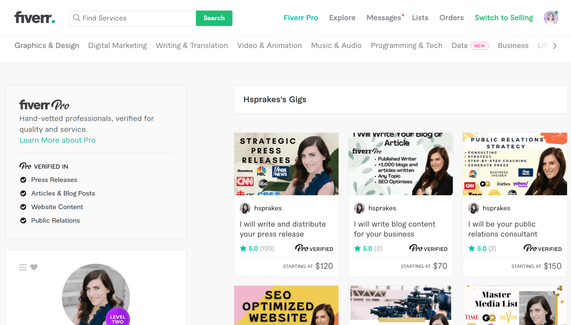The image size is (571, 325).
Task: Open Public Relations Strategy gig thumbnail
Action: click(515, 164)
